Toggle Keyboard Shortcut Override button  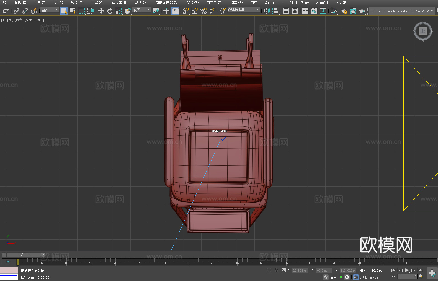[x=175, y=11]
